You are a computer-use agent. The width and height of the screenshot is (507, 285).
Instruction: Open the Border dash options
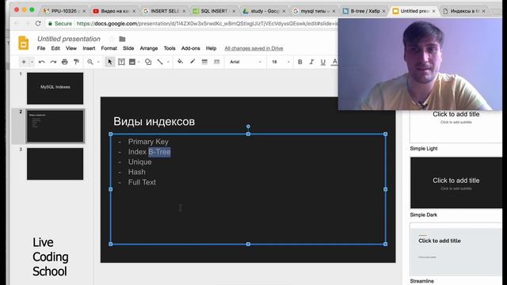(216, 62)
